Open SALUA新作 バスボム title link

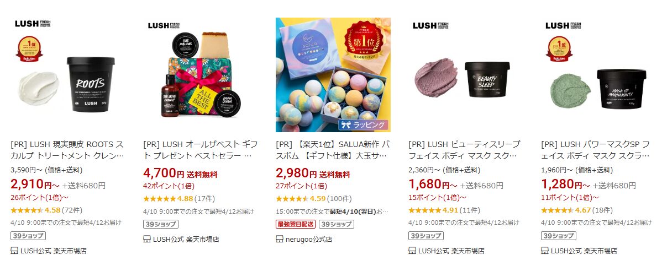332,150
